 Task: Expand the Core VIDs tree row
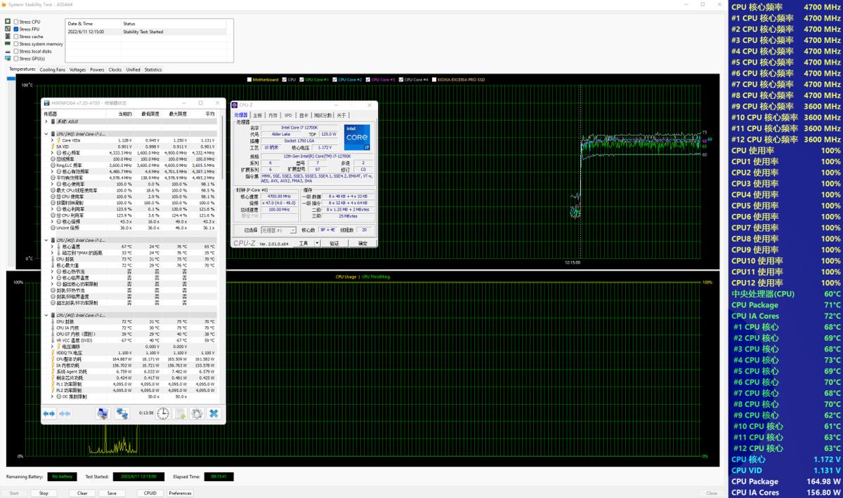pos(52,140)
